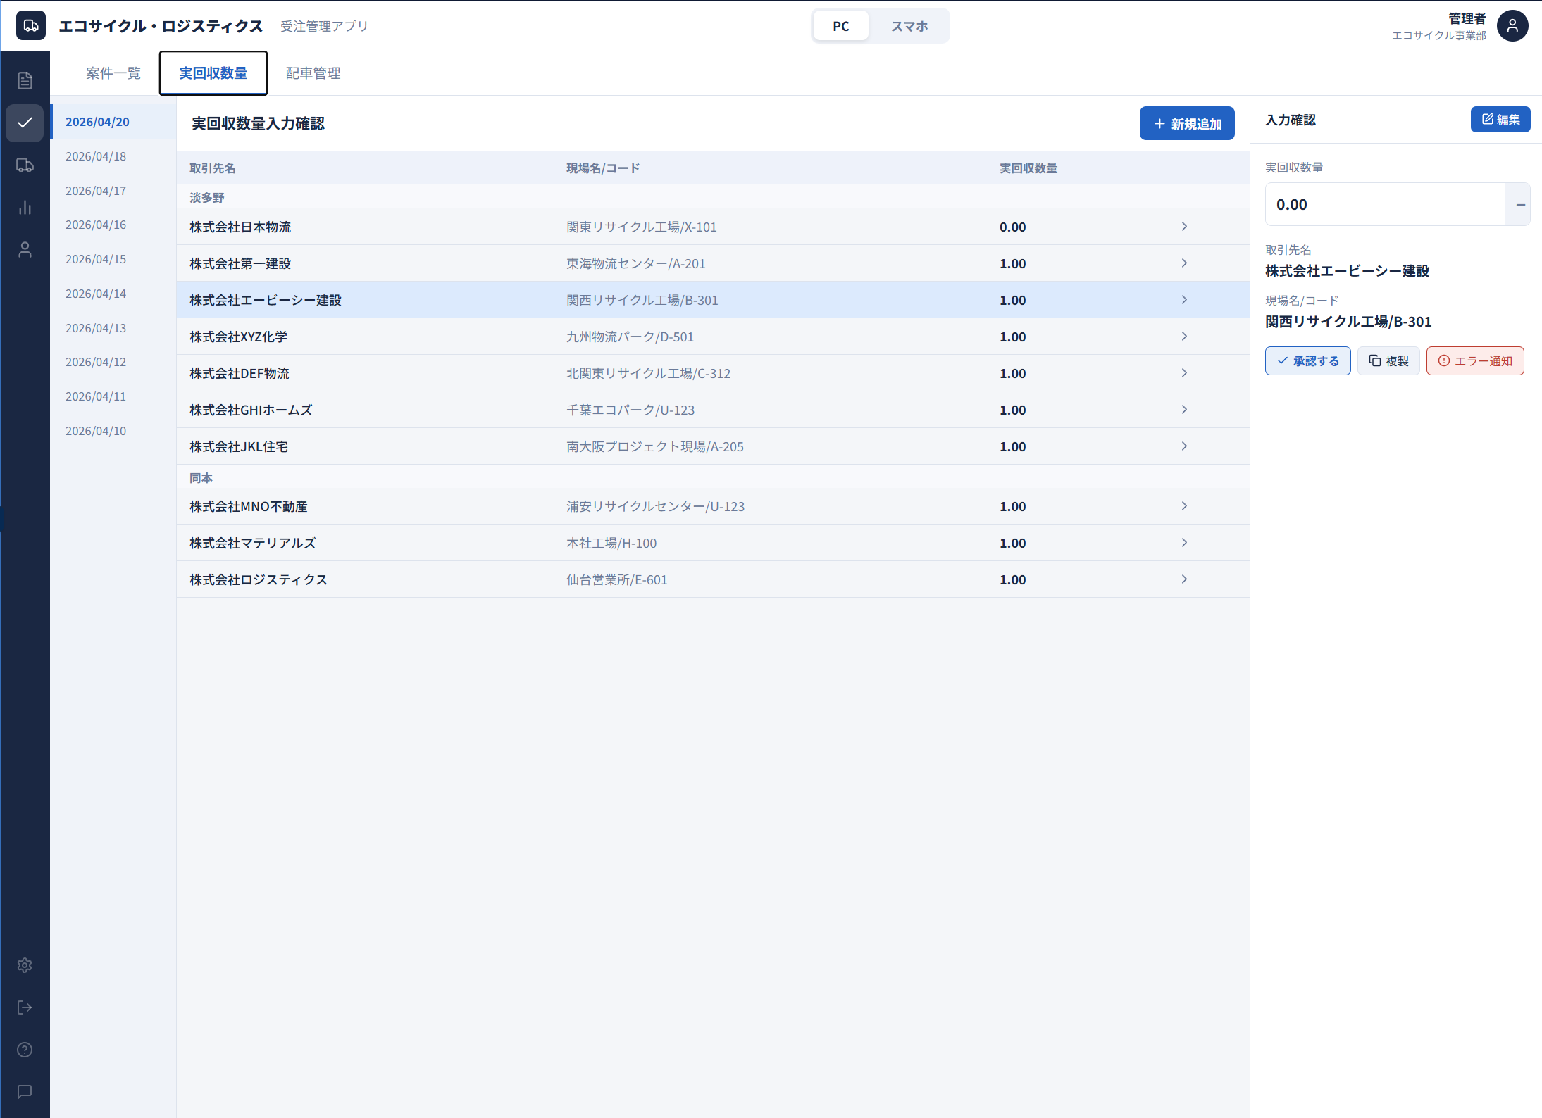The width and height of the screenshot is (1542, 1118).
Task: Click the logout icon in sidebar
Action: pos(25,1007)
